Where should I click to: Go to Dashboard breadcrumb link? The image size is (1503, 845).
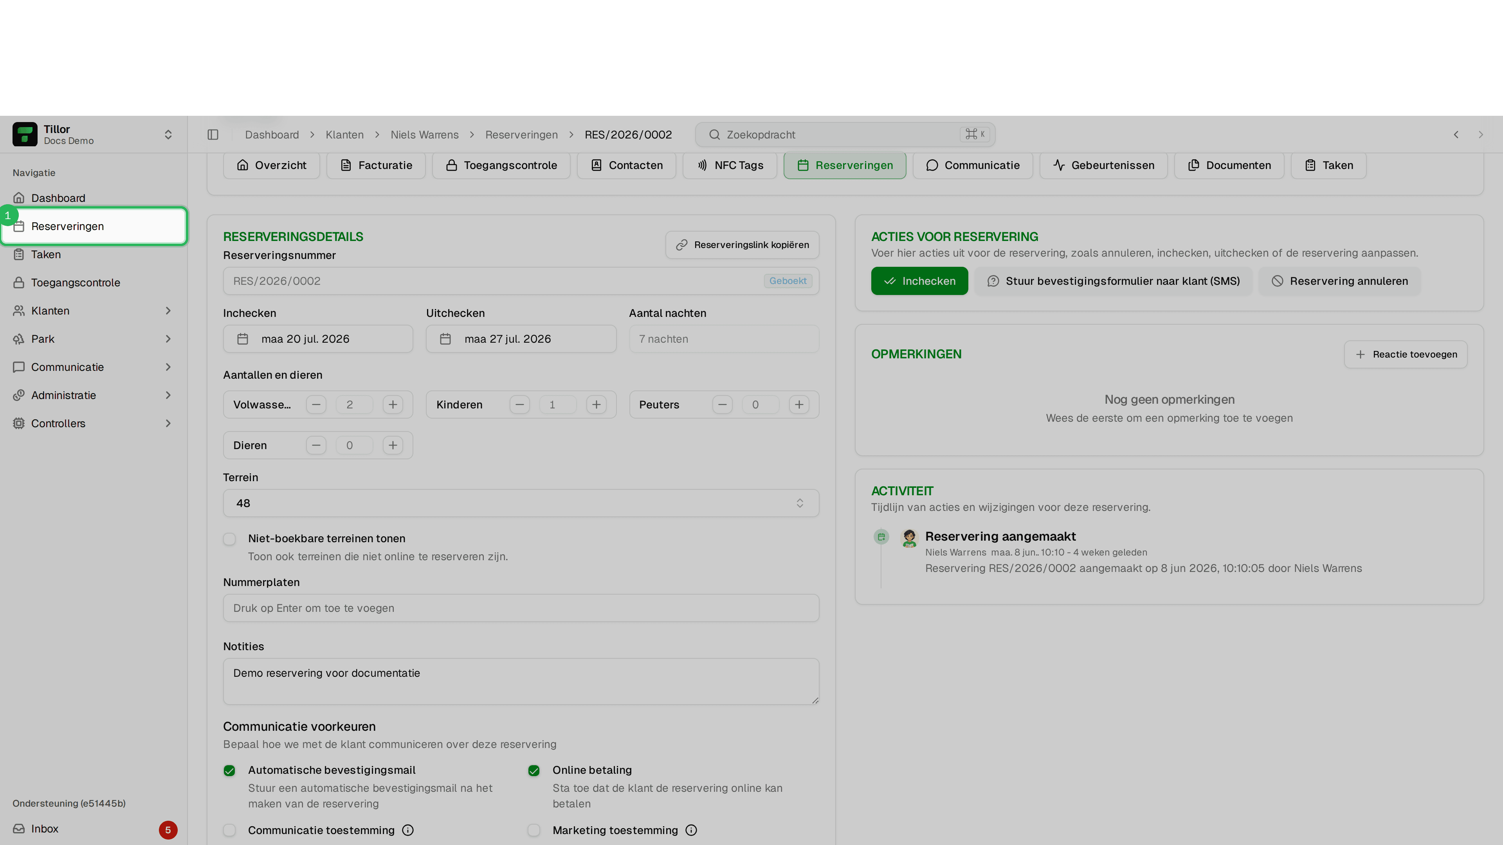coord(272,135)
